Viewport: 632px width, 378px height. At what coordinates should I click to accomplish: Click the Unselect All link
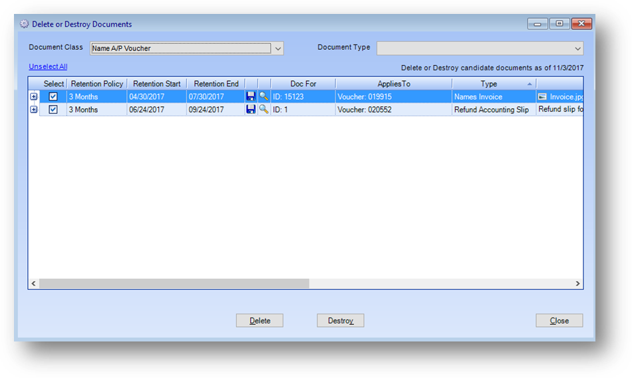tap(48, 66)
